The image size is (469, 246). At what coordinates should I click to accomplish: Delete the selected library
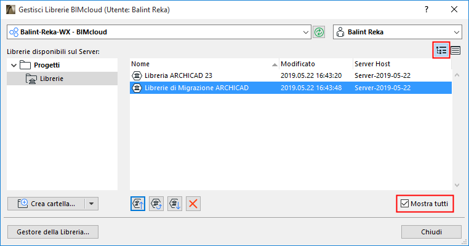click(193, 204)
